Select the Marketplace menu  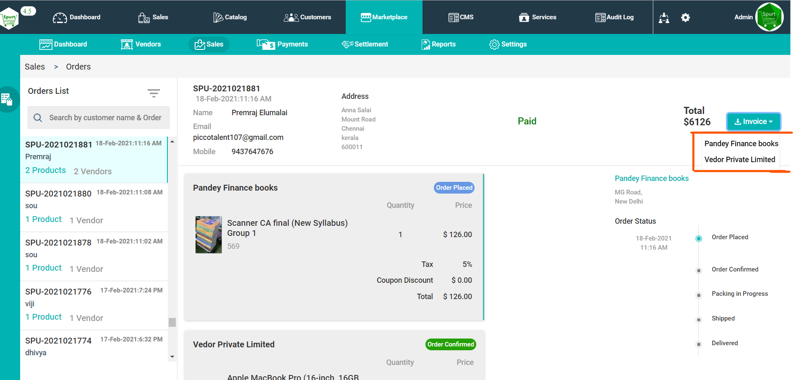384,17
